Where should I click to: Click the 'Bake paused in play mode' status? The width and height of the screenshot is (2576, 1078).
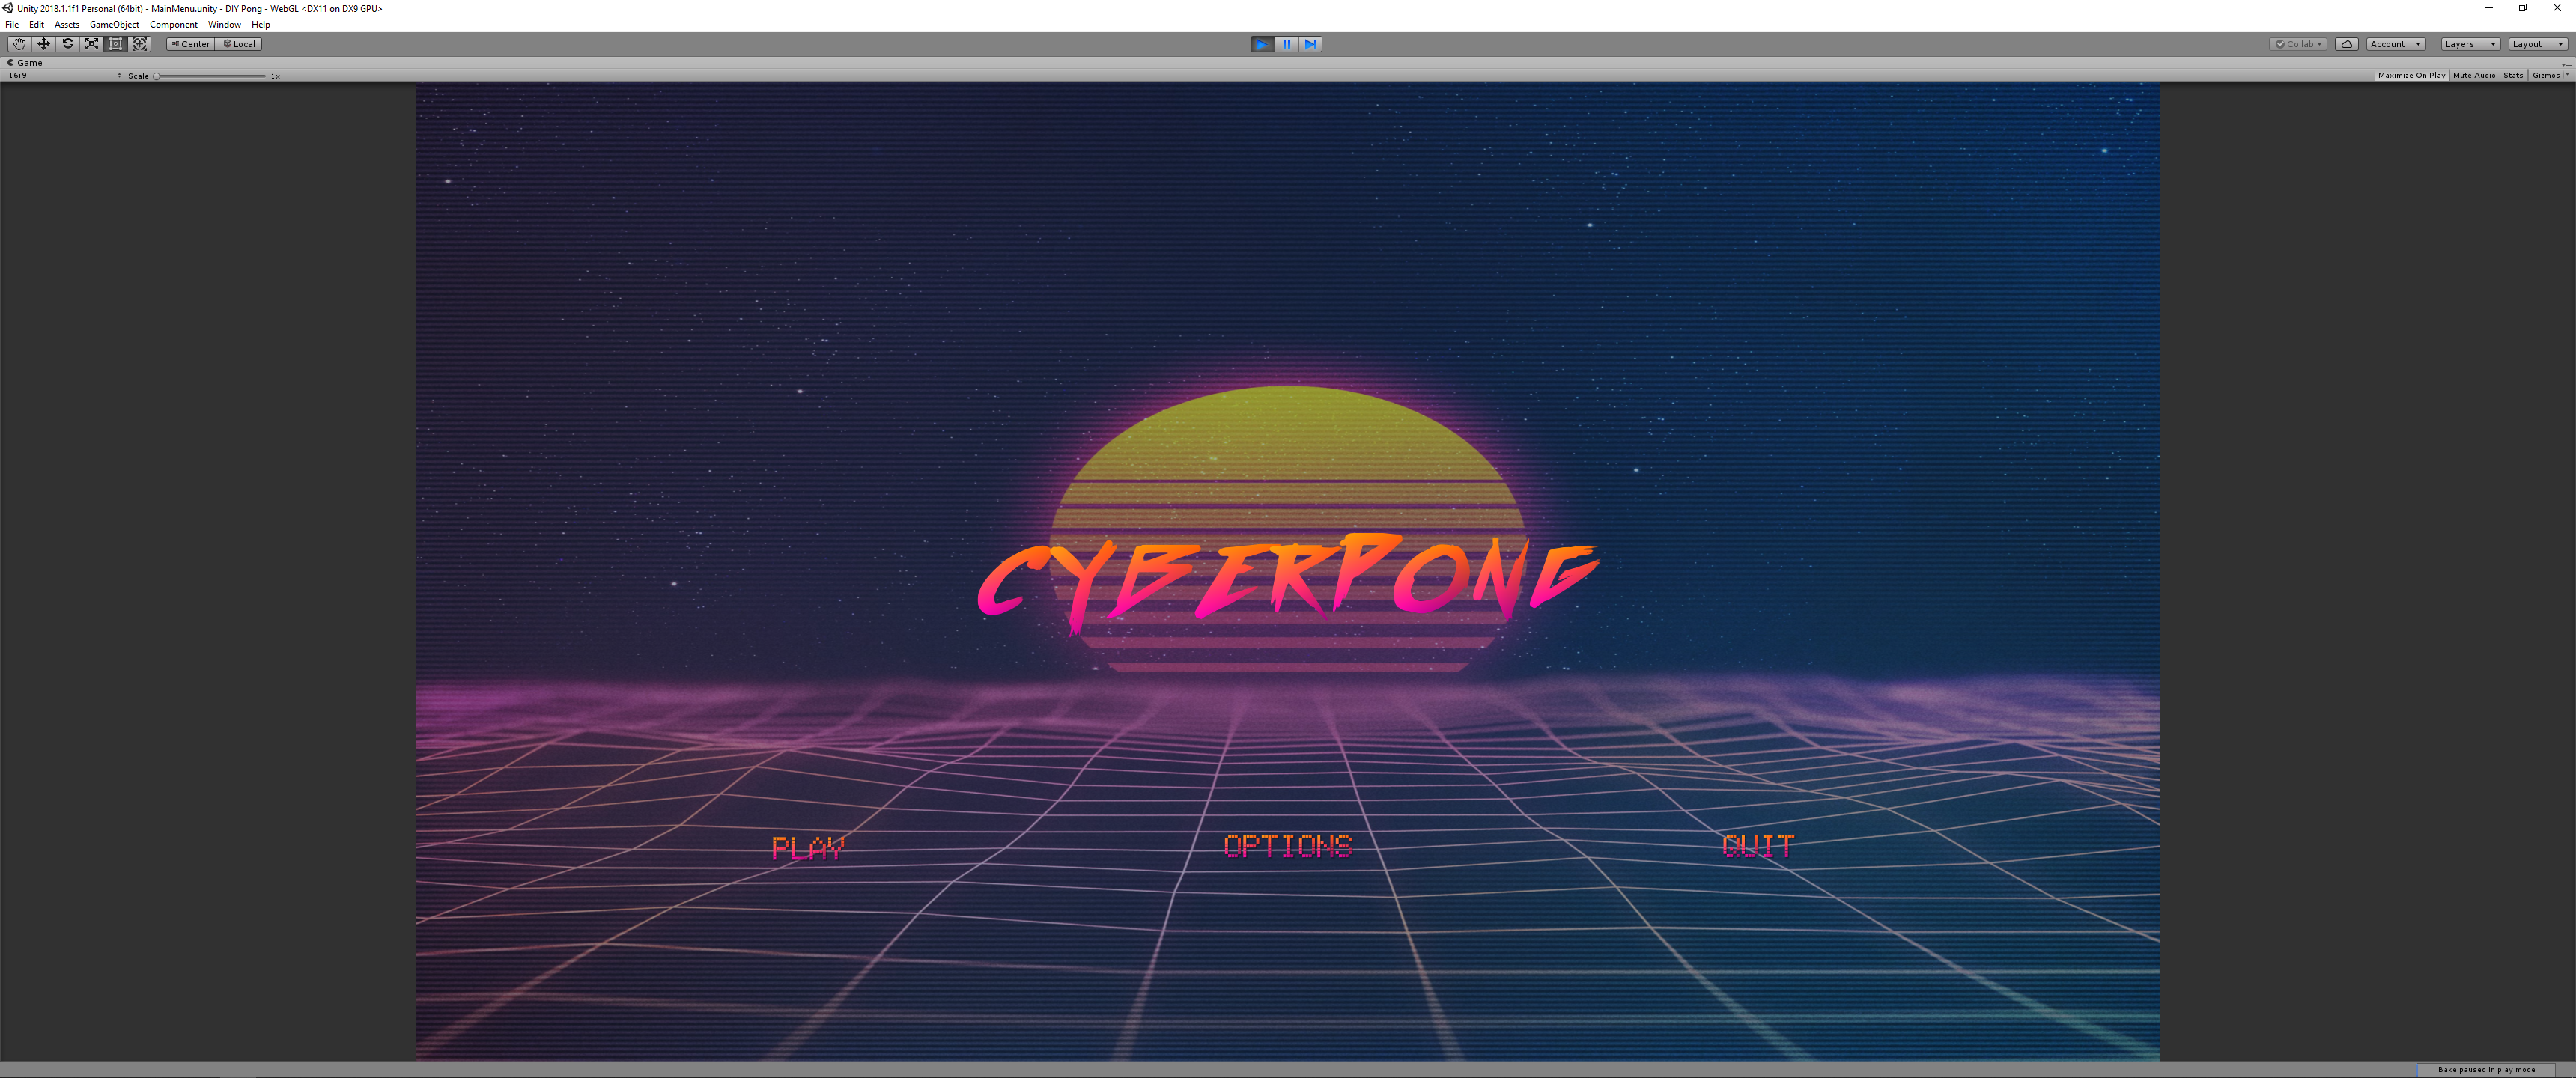[2486, 1069]
